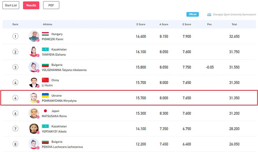Open PIGNICZKI Fanni athlete photo
Viewport: 258px width, 152px height.
(34, 36)
